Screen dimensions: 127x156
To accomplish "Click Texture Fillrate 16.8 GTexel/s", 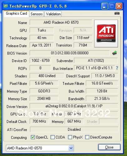I will point(102,83).
